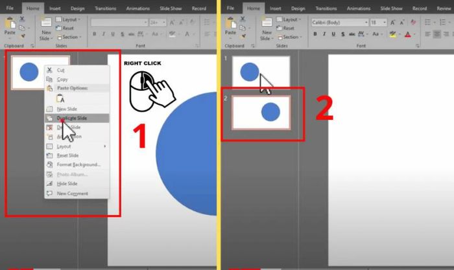The width and height of the screenshot is (454, 270).
Task: Open the Section dropdown in the left window
Action: coord(69,37)
